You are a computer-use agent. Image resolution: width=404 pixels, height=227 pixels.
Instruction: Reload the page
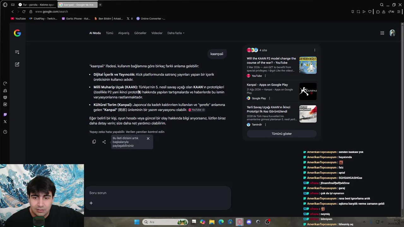24,12
